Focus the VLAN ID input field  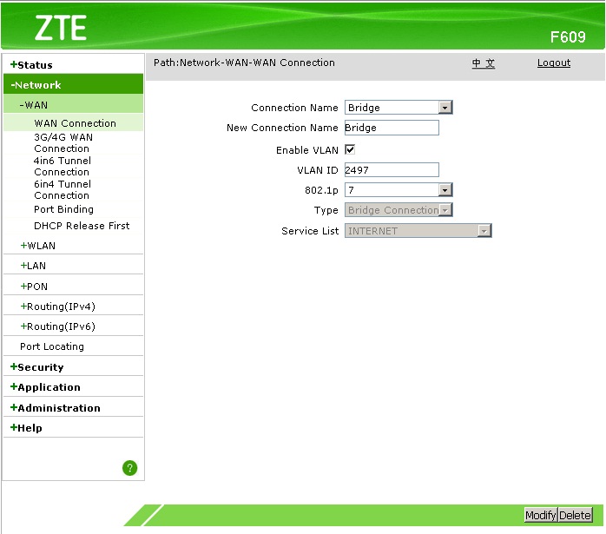pyautogui.click(x=392, y=169)
